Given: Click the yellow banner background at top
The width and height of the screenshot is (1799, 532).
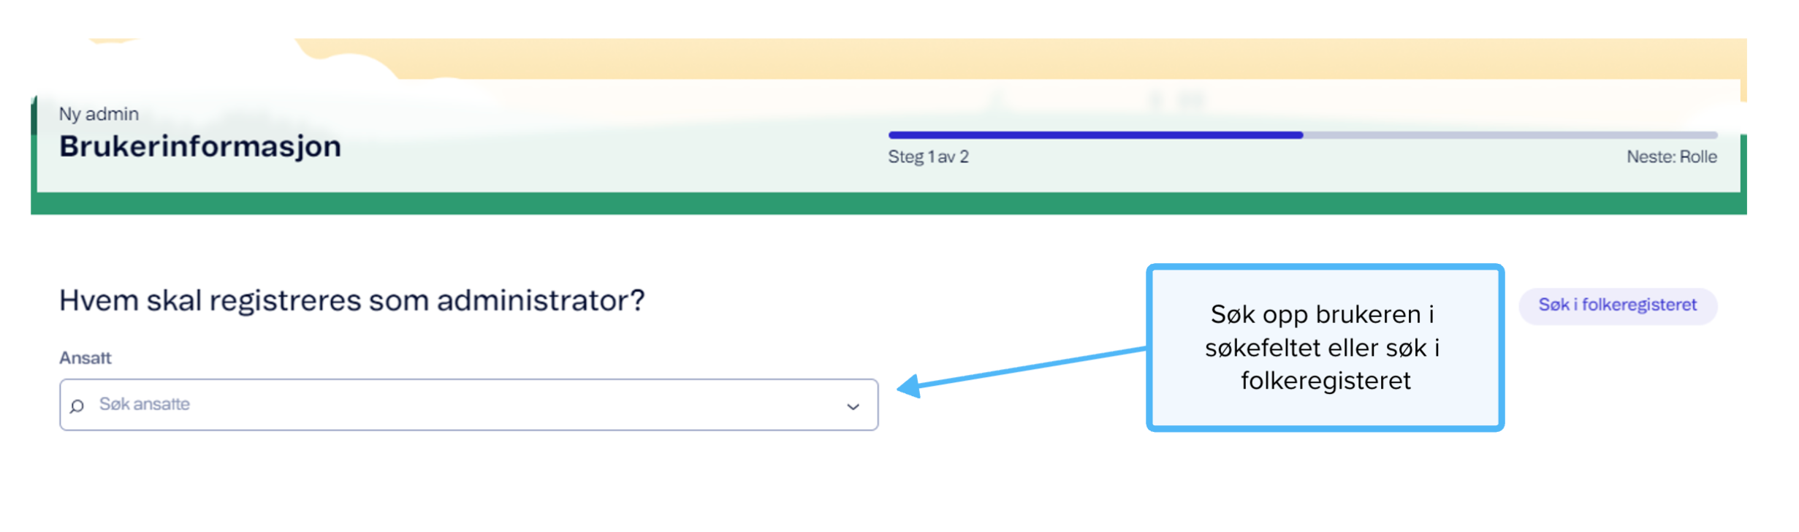Looking at the screenshot, I should click(x=1096, y=58).
